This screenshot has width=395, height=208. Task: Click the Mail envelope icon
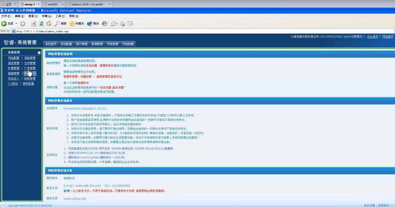113,24
